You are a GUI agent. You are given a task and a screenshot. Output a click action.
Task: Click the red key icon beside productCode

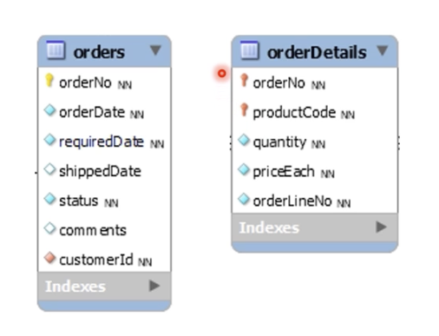click(244, 110)
